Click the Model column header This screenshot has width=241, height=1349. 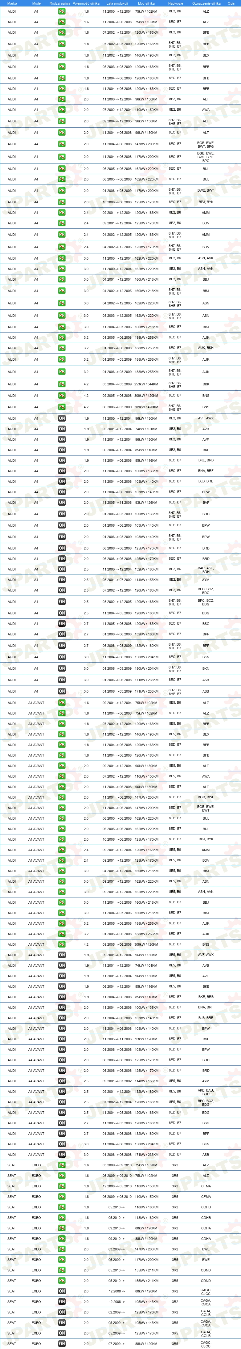click(x=37, y=3)
